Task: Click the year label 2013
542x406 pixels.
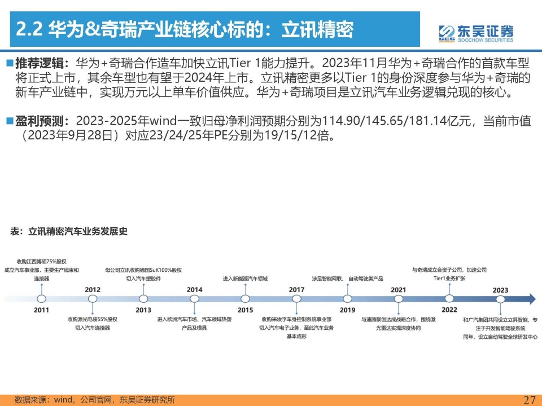Action: (x=143, y=310)
